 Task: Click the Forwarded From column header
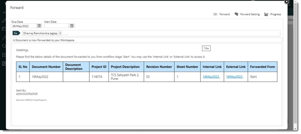tap(262, 67)
